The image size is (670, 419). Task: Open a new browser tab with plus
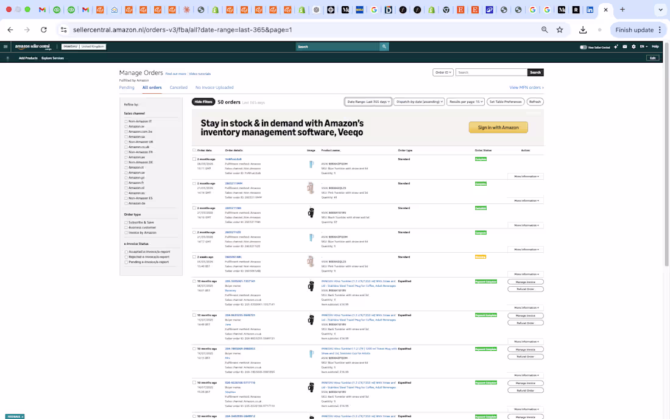tap(622, 9)
